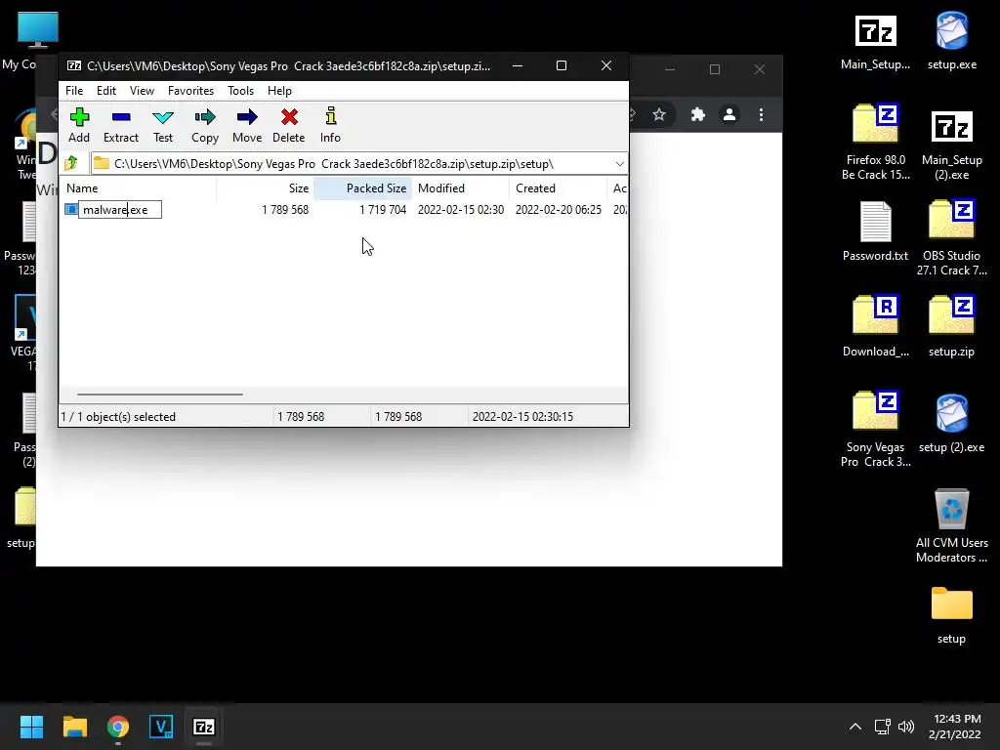Image resolution: width=1000 pixels, height=750 pixels.
Task: Click the network icon in system tray
Action: coord(883,727)
